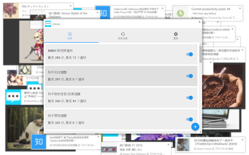Screen dimensions: 249x155
Task: Toggle the 知乎关注提醒 task switch
Action: click(x=189, y=76)
